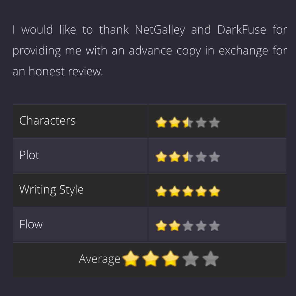Click the word NetGalley in the paragraph
The image size is (296, 296).
160,30
